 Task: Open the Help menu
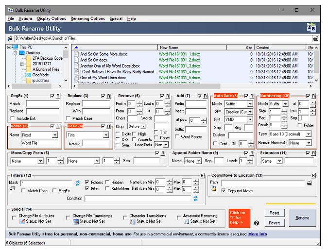(132, 18)
